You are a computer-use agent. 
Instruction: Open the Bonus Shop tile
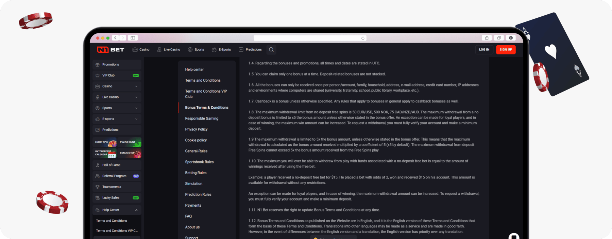pyautogui.click(x=130, y=153)
